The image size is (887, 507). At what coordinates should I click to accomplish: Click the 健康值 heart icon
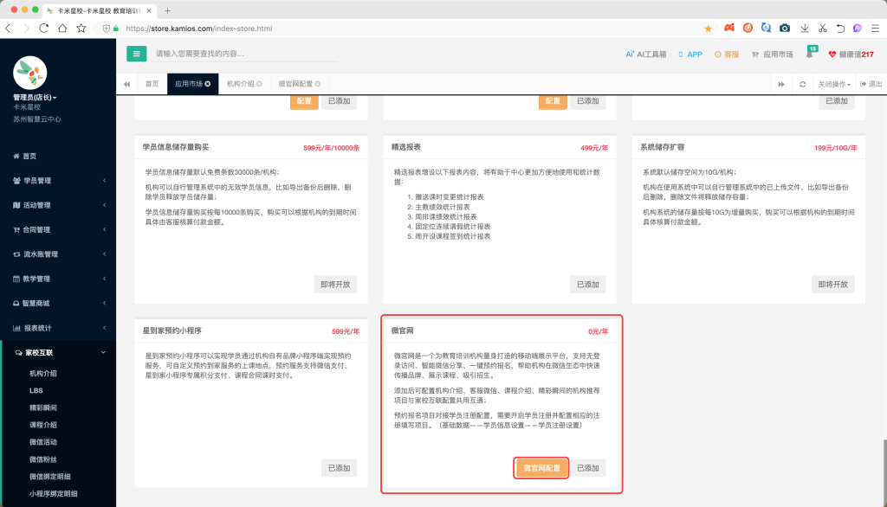(833, 55)
